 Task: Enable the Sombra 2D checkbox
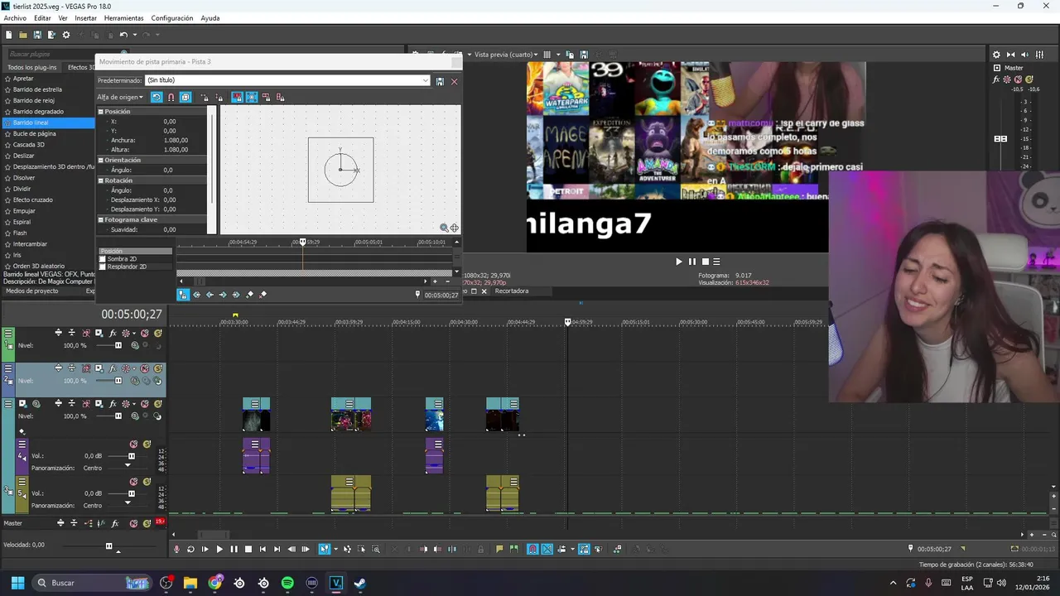103,259
